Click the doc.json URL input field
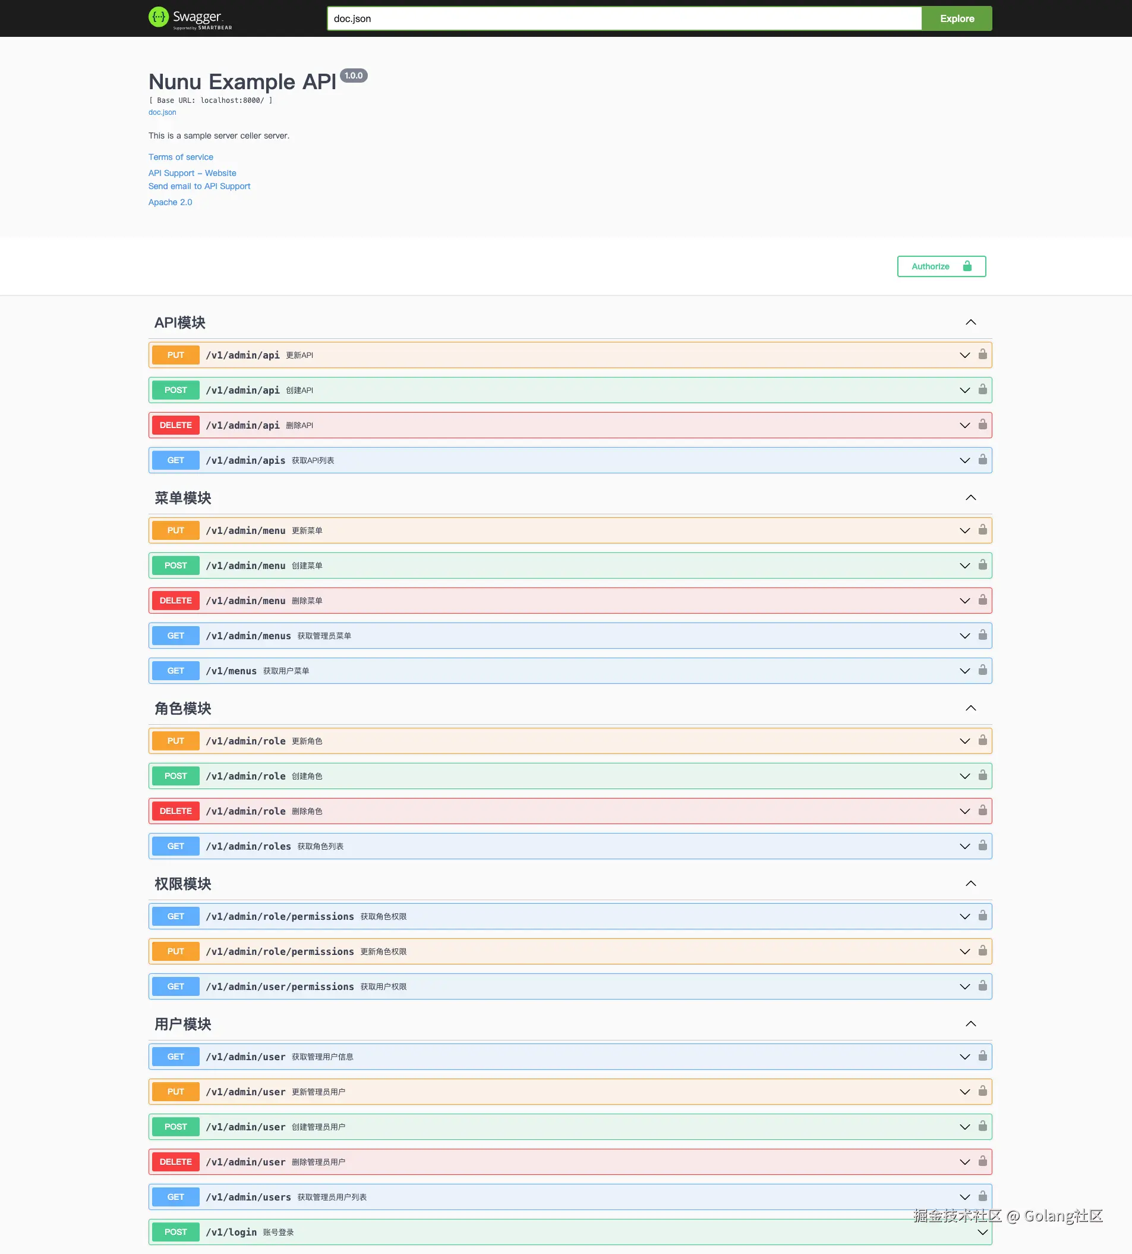Screen dimensions: 1132x1254 coord(624,18)
